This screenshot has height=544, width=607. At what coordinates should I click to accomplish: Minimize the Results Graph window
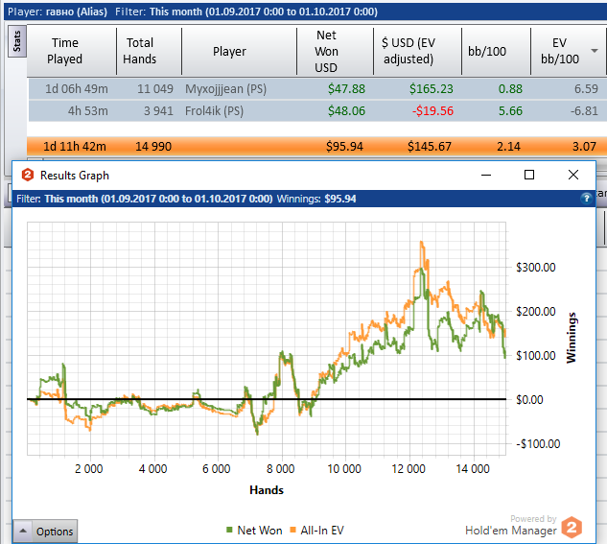pyautogui.click(x=486, y=175)
